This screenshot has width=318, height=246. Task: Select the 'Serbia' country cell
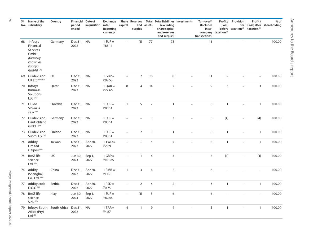click(x=55, y=184)
